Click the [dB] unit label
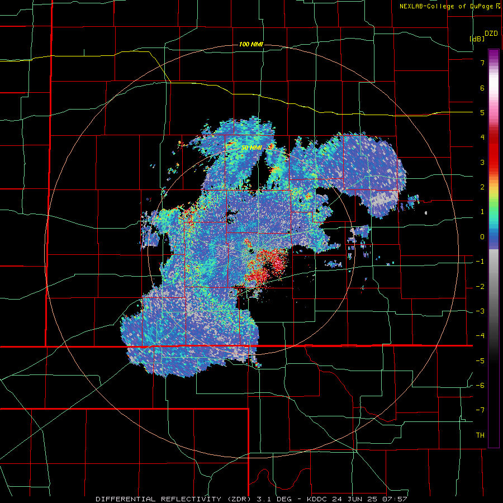This screenshot has height=503, width=503. 477,39
